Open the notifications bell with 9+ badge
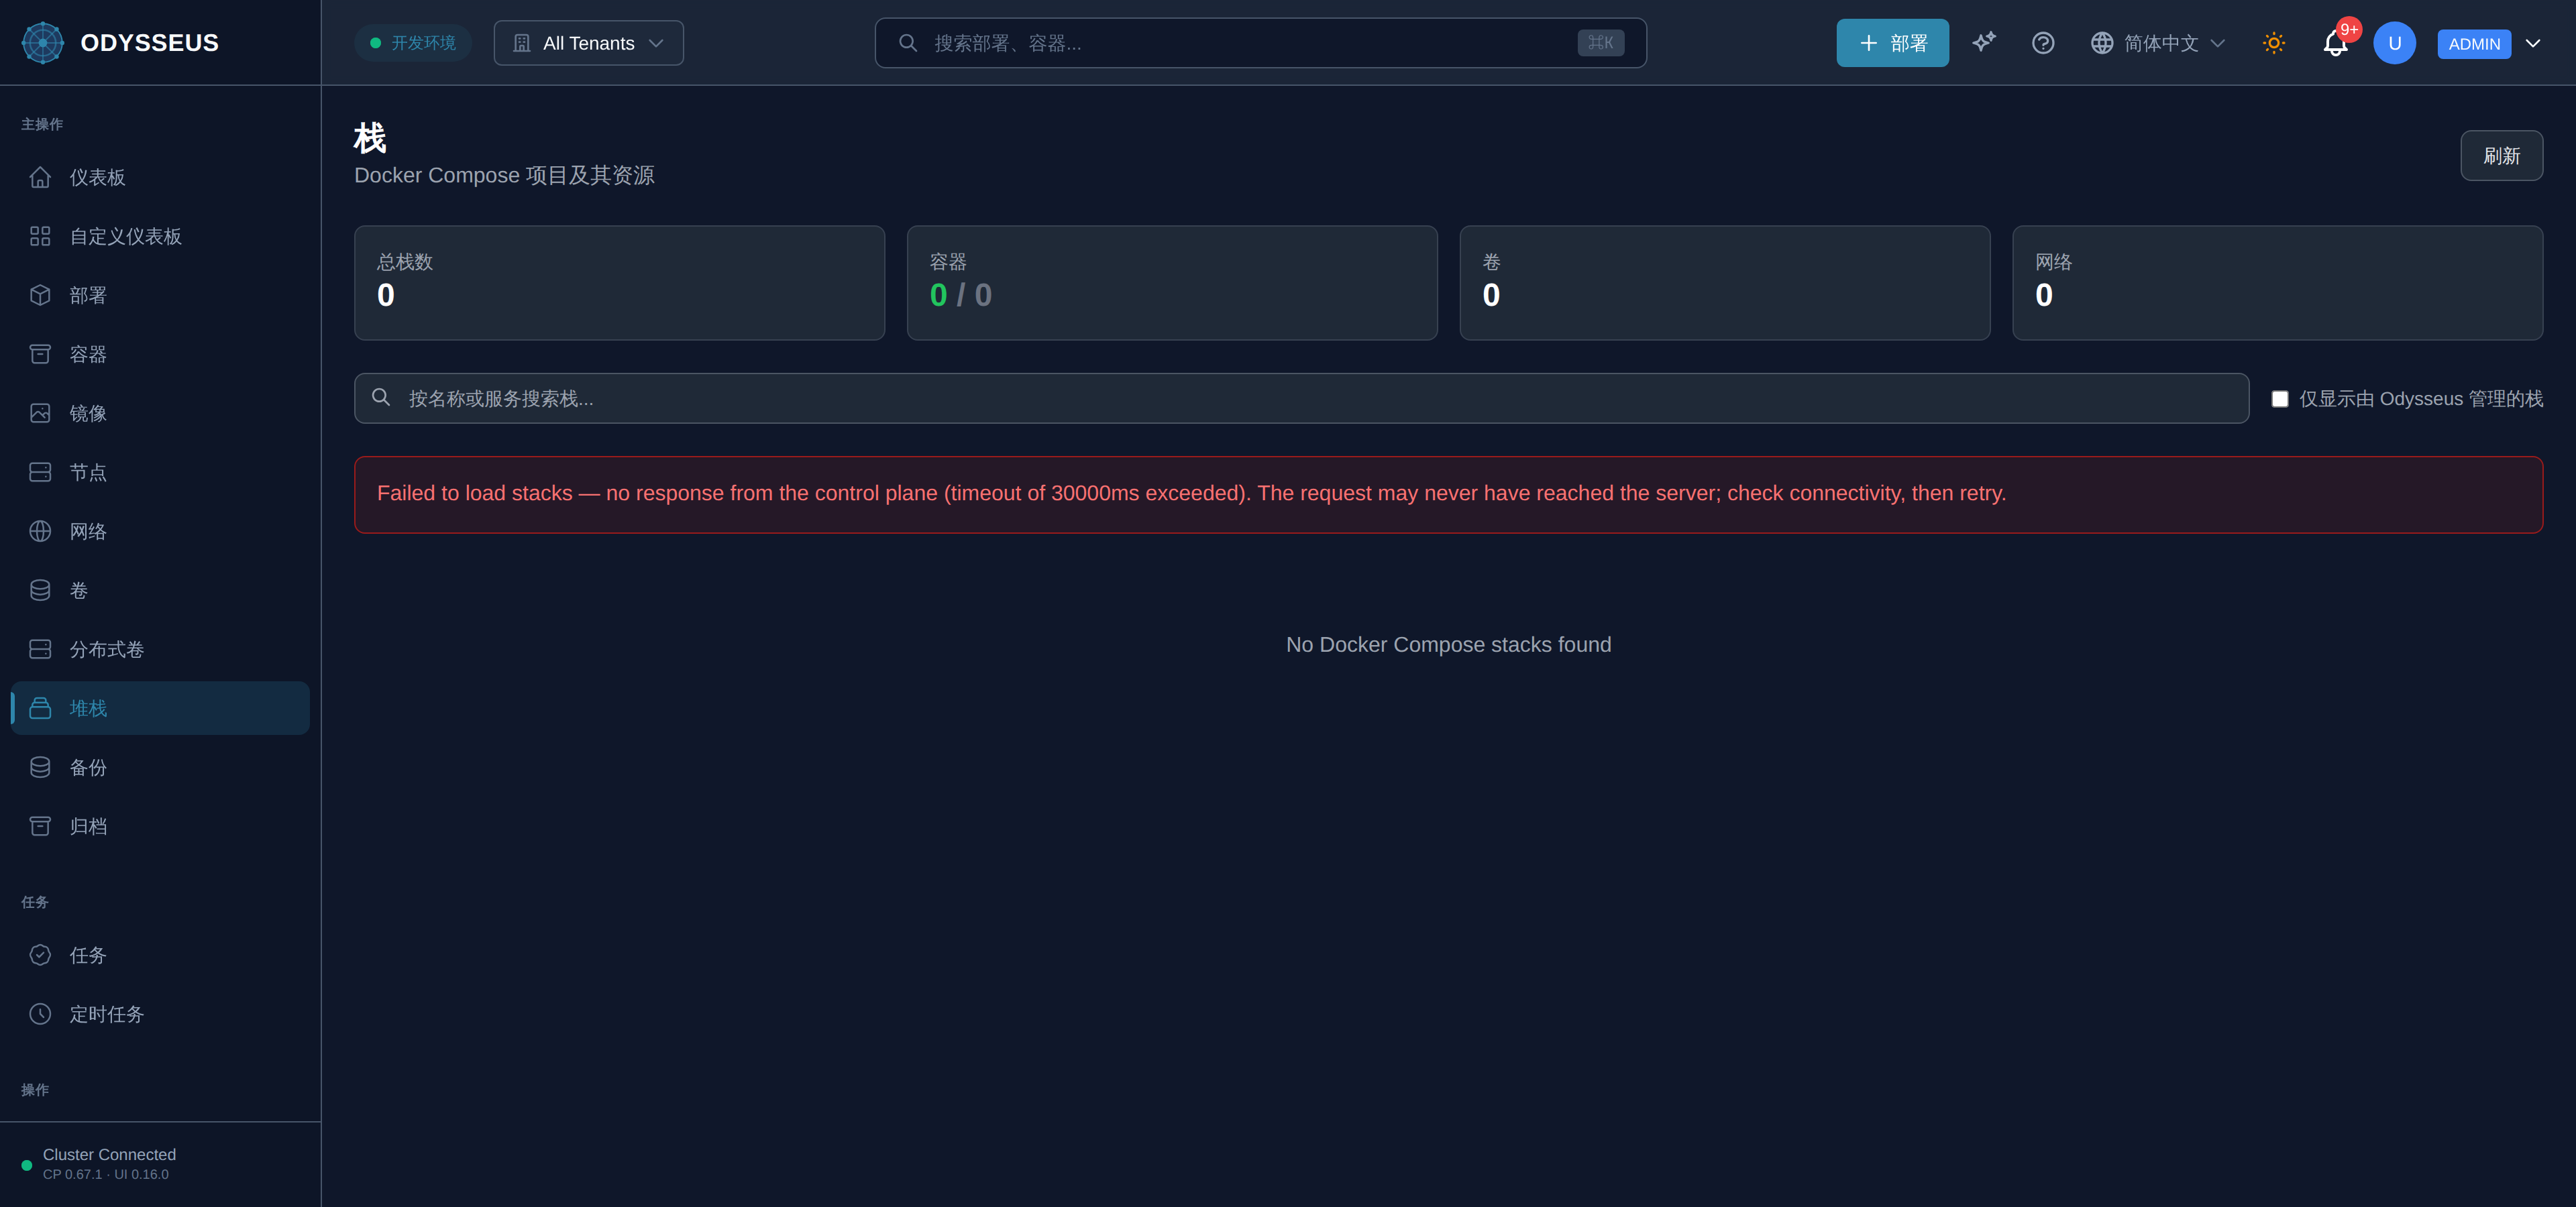Screen dimensions: 2576x1207 pyautogui.click(x=2336, y=43)
